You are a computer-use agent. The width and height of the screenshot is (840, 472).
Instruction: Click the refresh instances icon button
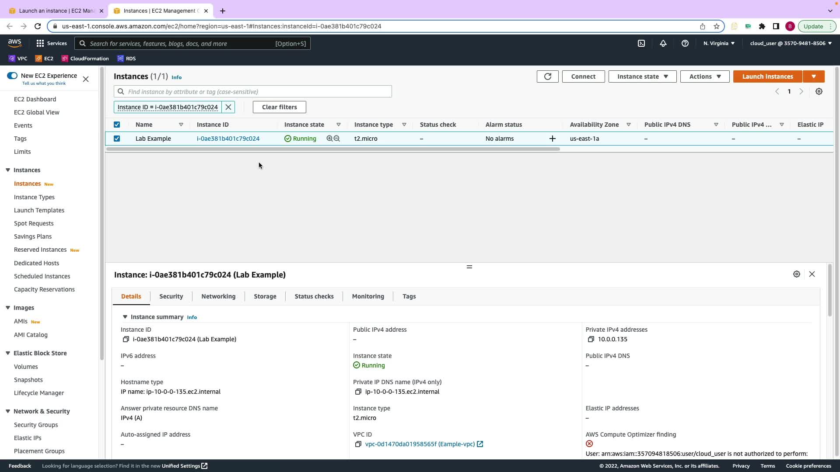(x=547, y=76)
